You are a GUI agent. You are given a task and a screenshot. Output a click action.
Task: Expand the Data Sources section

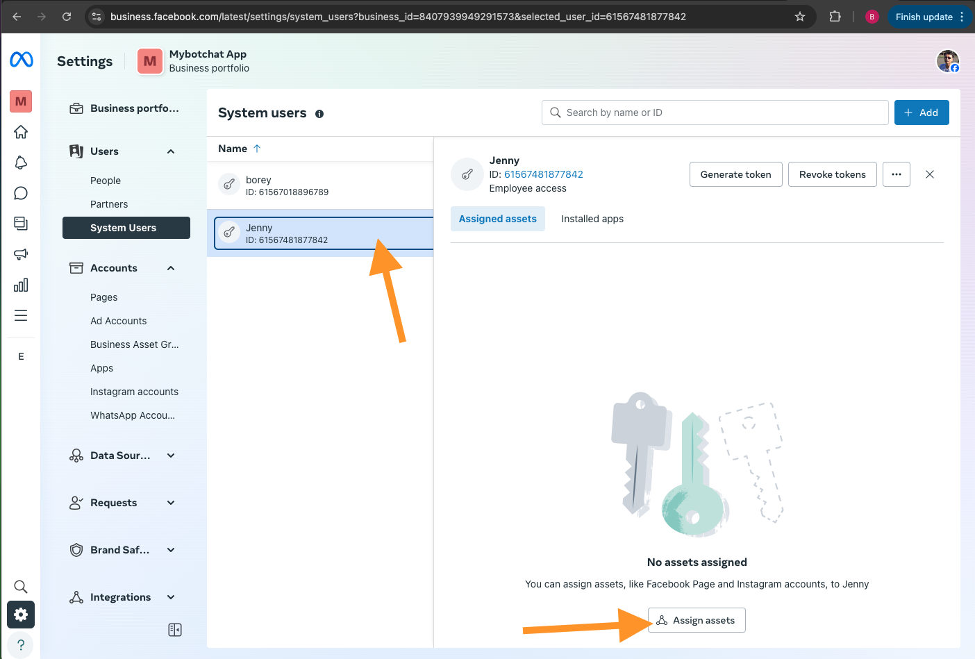tap(171, 456)
